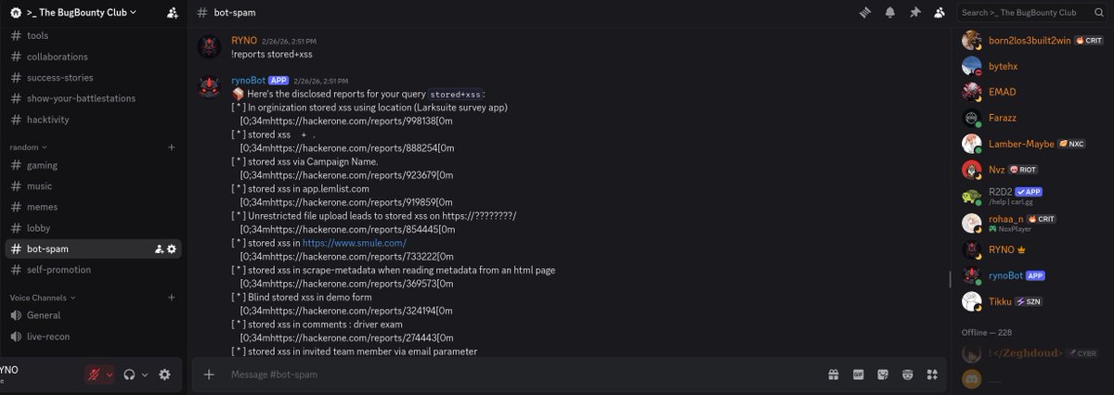Add a channel to the random category

(171, 147)
